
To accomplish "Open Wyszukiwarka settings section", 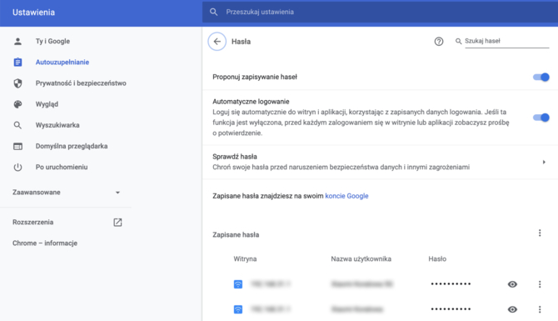I will click(x=57, y=125).
